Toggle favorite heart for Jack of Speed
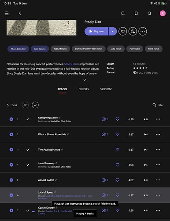Screen dimensions: 170x221 (x=118, y=195)
